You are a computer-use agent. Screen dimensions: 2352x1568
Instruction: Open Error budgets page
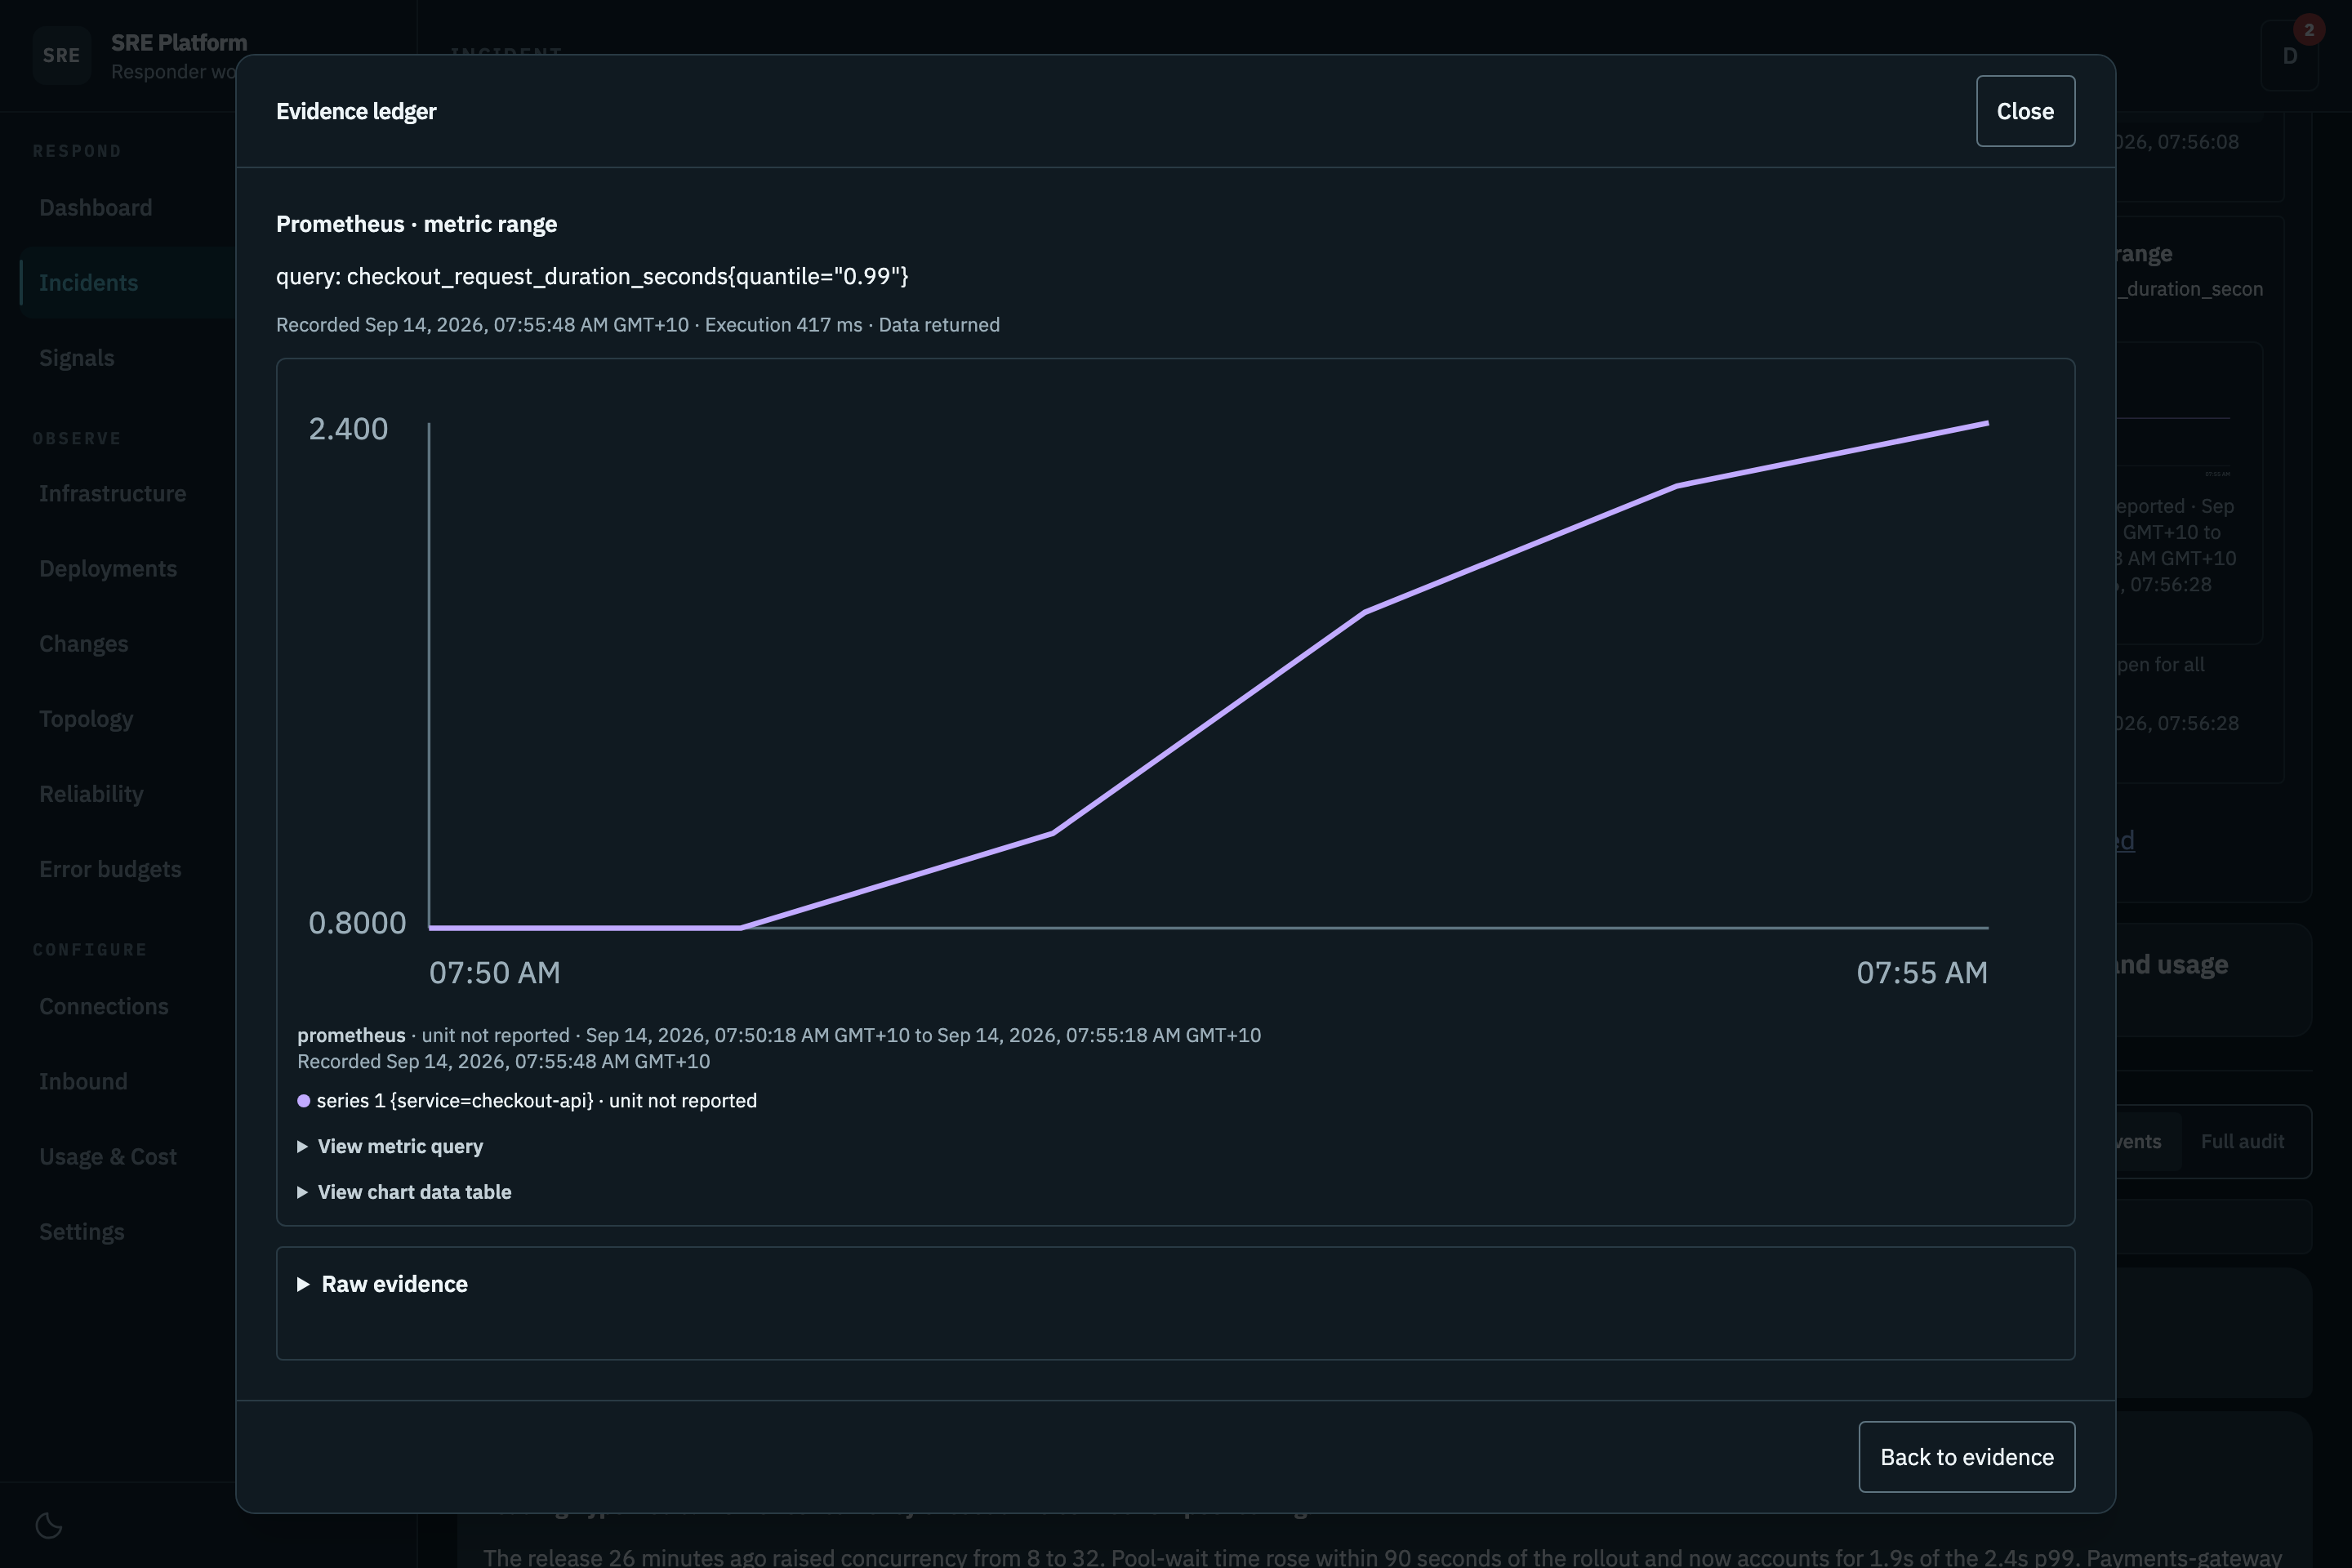110,869
